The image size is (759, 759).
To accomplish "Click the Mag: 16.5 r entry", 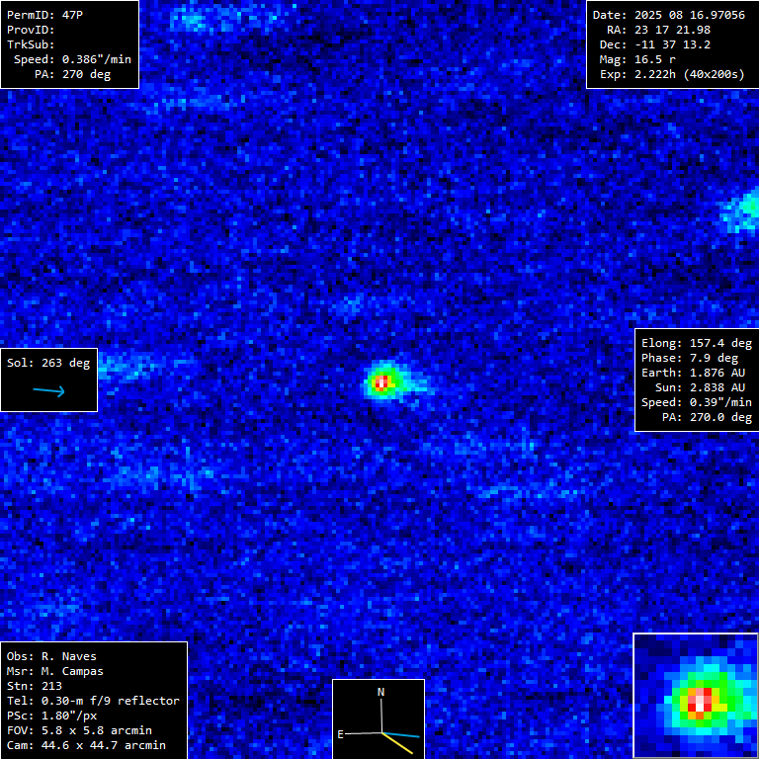I will point(637,59).
